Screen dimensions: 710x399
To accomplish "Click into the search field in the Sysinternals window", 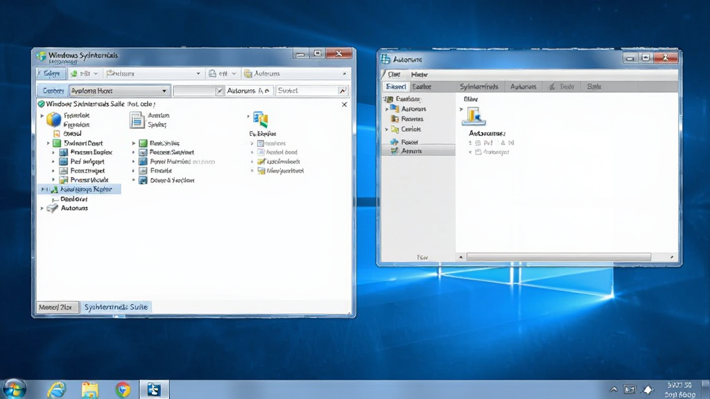I will tap(307, 91).
